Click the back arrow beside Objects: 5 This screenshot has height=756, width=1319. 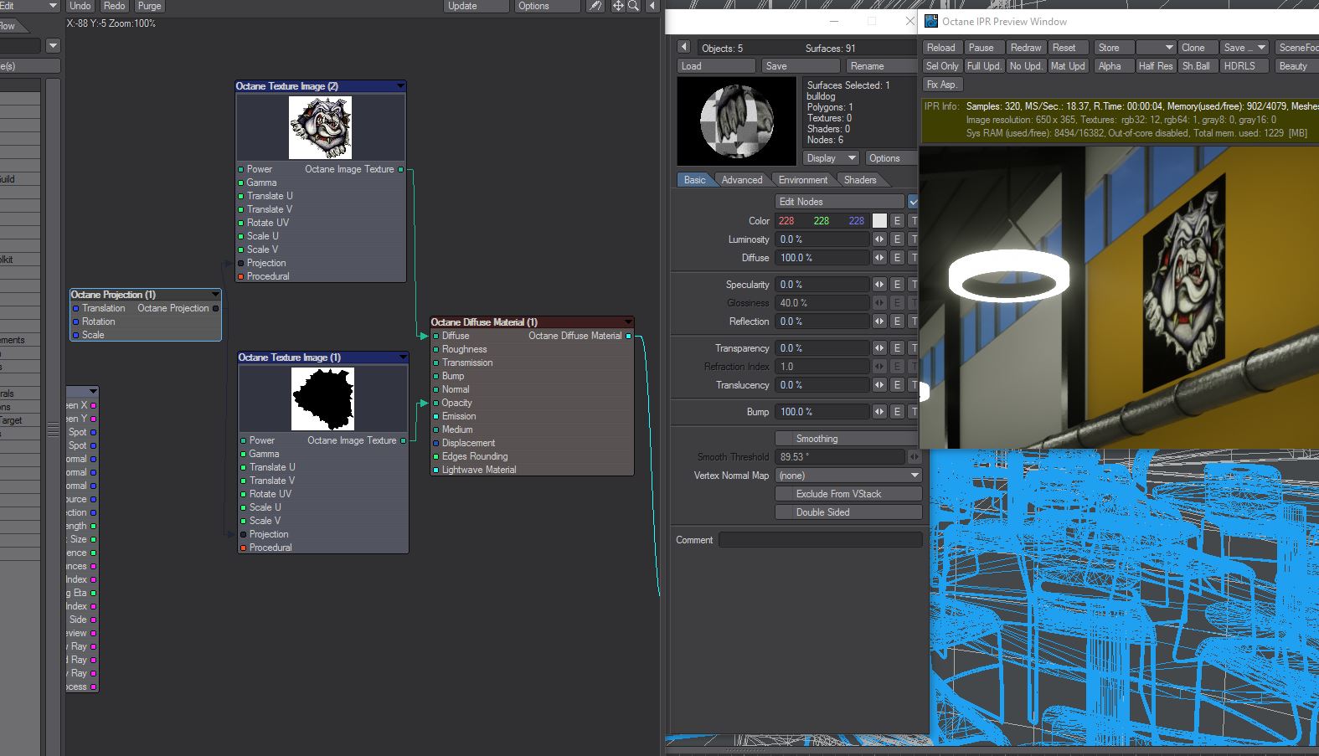click(684, 48)
